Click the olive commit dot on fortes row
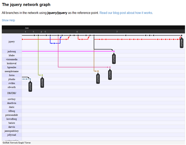The image size is (186, 145). (42, 75)
